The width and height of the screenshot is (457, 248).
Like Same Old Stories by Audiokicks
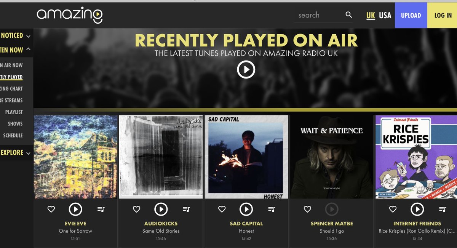pos(136,209)
